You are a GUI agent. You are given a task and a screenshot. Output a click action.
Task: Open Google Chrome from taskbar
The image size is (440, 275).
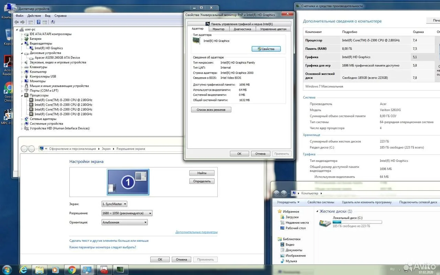(x=71, y=269)
